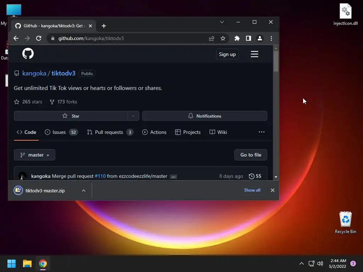The width and height of the screenshot is (363, 272).
Task: Go back with the browser back arrow
Action: click(16, 38)
